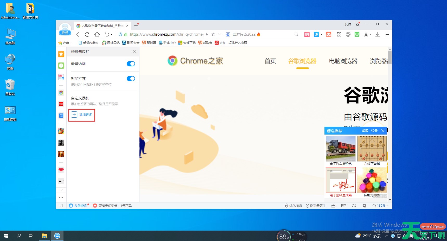Toggle the 智能推荐 switch
Screen dimensions: 447x241
131,79
